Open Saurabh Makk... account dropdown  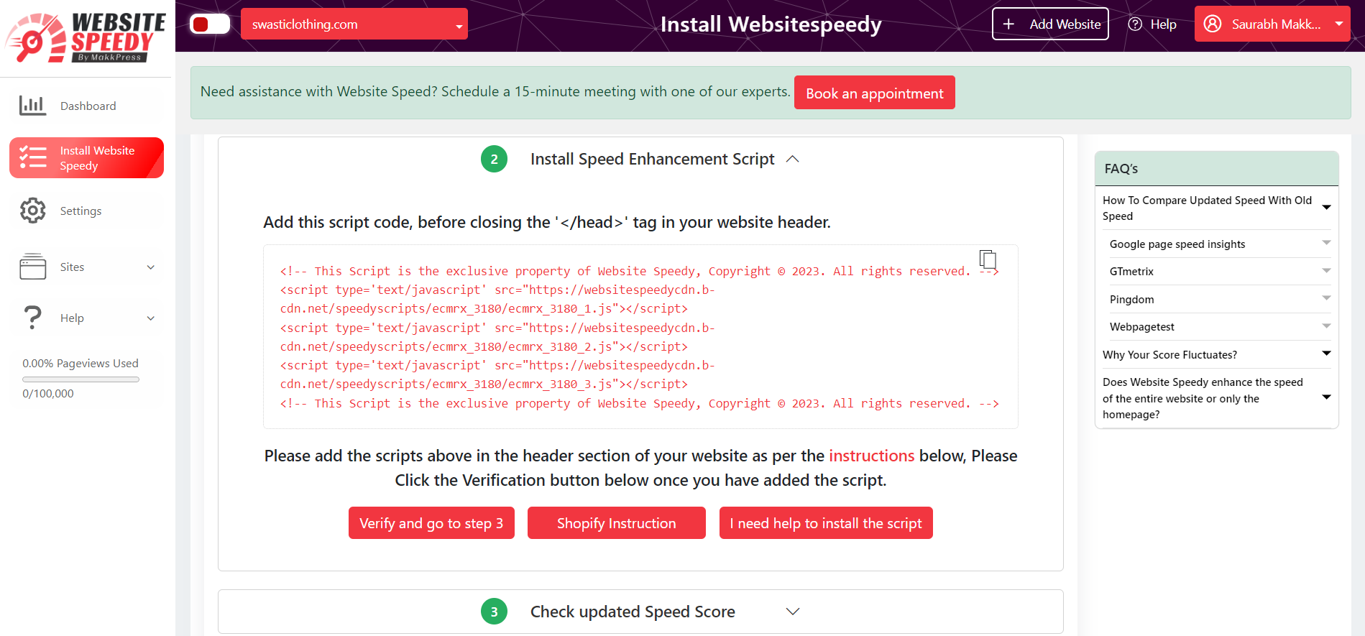1272,24
